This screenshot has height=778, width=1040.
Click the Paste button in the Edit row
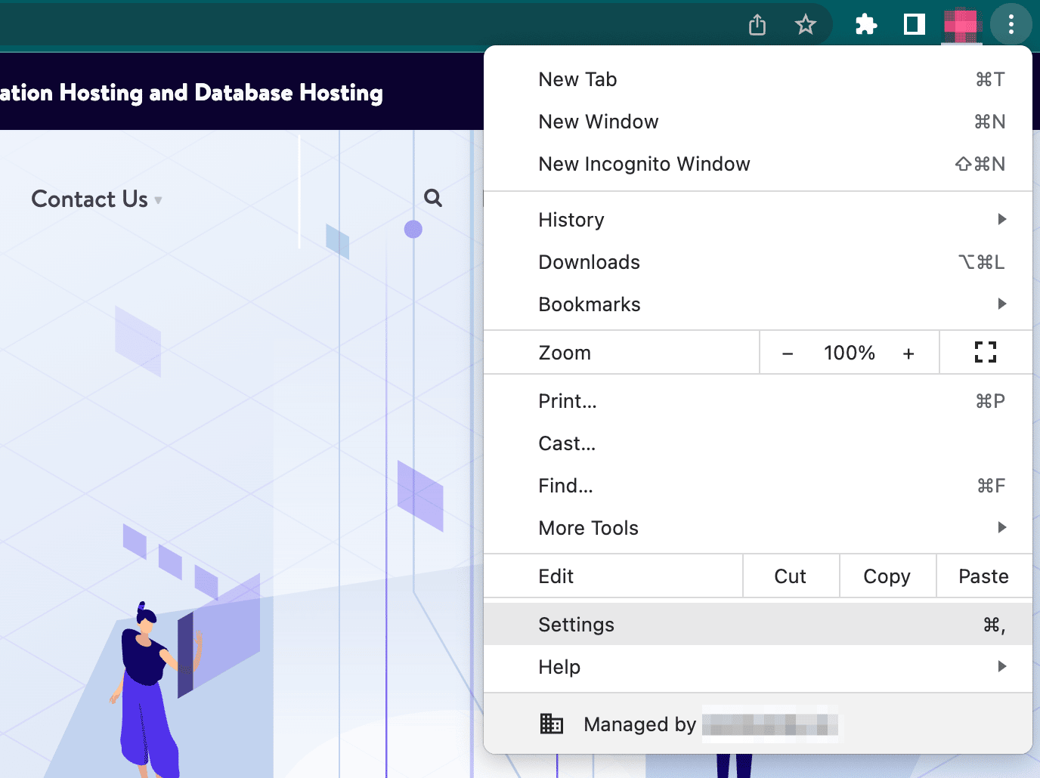pos(983,576)
